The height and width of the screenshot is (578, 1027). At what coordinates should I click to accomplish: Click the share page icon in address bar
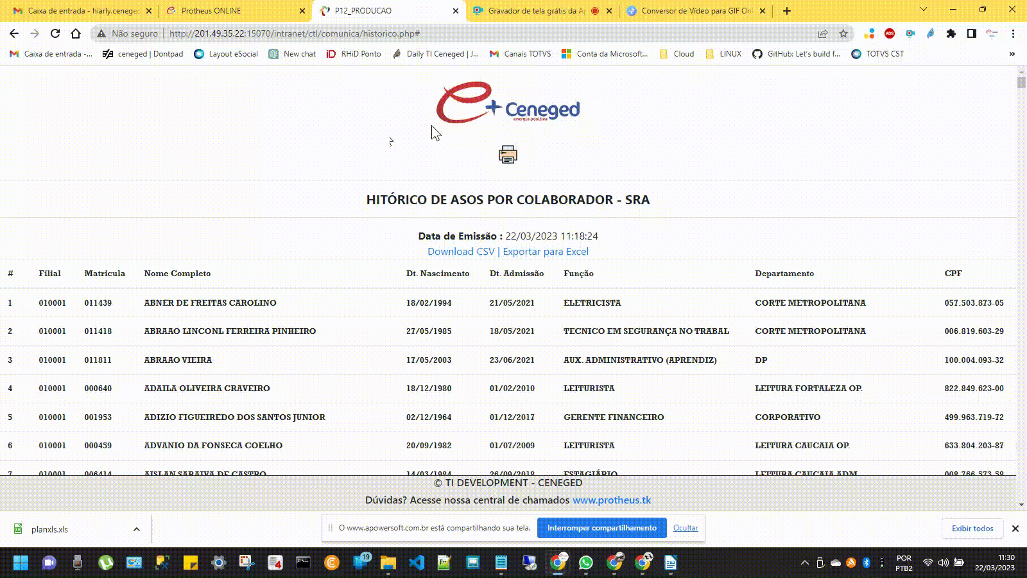pos(823,33)
